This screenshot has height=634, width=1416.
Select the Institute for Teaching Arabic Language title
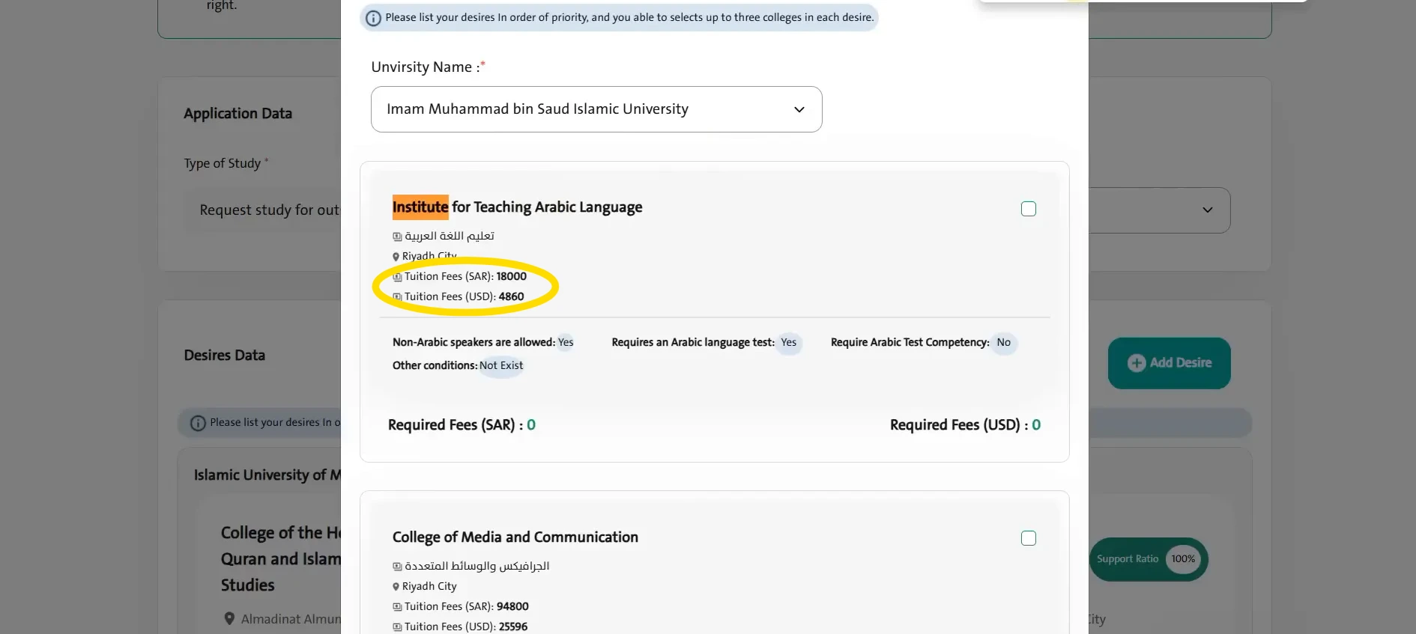(517, 207)
